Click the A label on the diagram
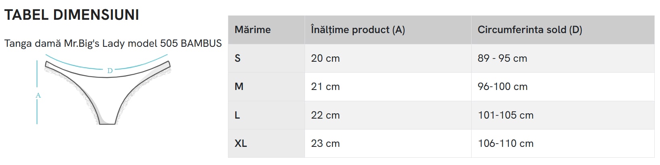 38,96
